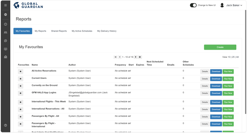The image size is (247, 133).
Task: Unfavourite the All Active Reservations star
Action: tap(21, 71)
